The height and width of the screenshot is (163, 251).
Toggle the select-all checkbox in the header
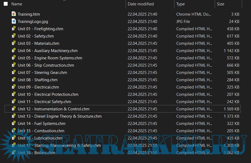(x=6, y=4)
